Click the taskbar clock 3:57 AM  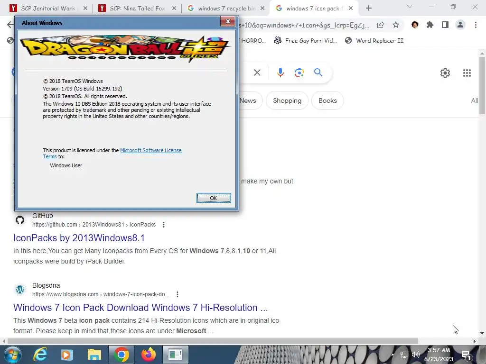(x=439, y=355)
